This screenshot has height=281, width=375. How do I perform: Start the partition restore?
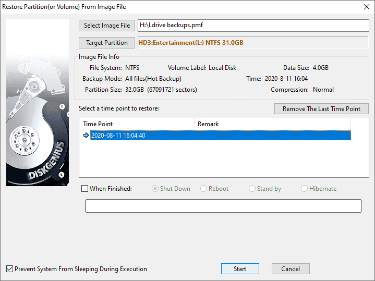click(x=240, y=269)
